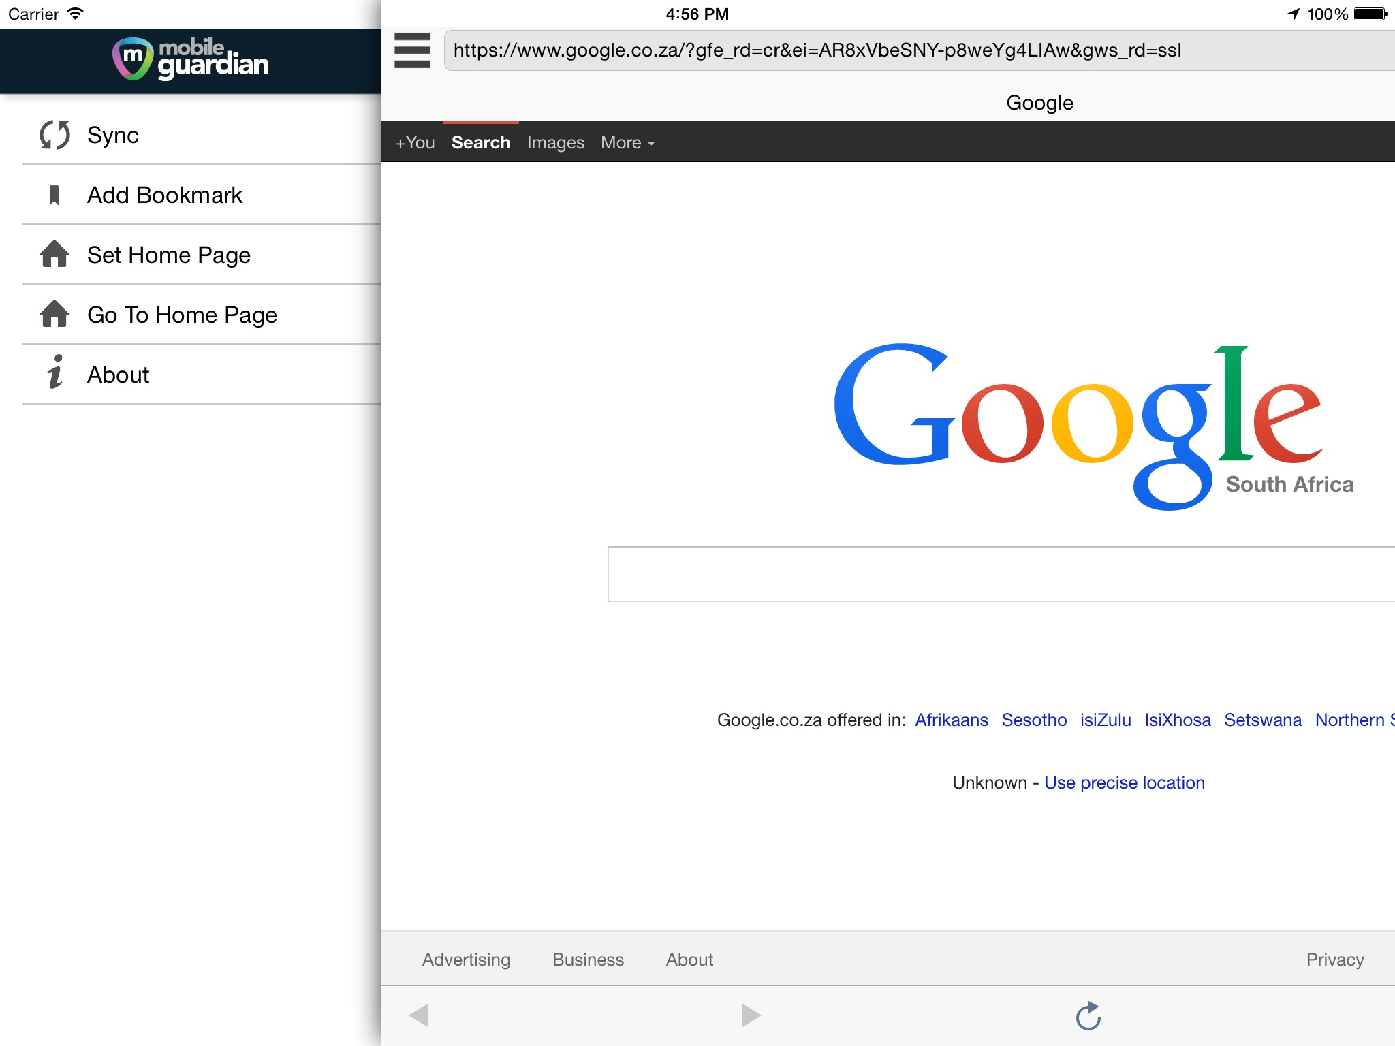Tap the hamburger menu icon
1395x1046 pixels.
412,50
